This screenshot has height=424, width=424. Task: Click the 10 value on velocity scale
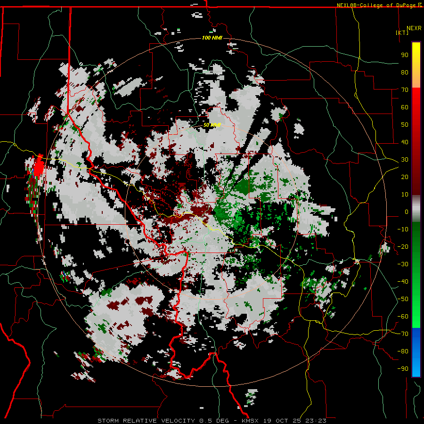tap(405, 195)
